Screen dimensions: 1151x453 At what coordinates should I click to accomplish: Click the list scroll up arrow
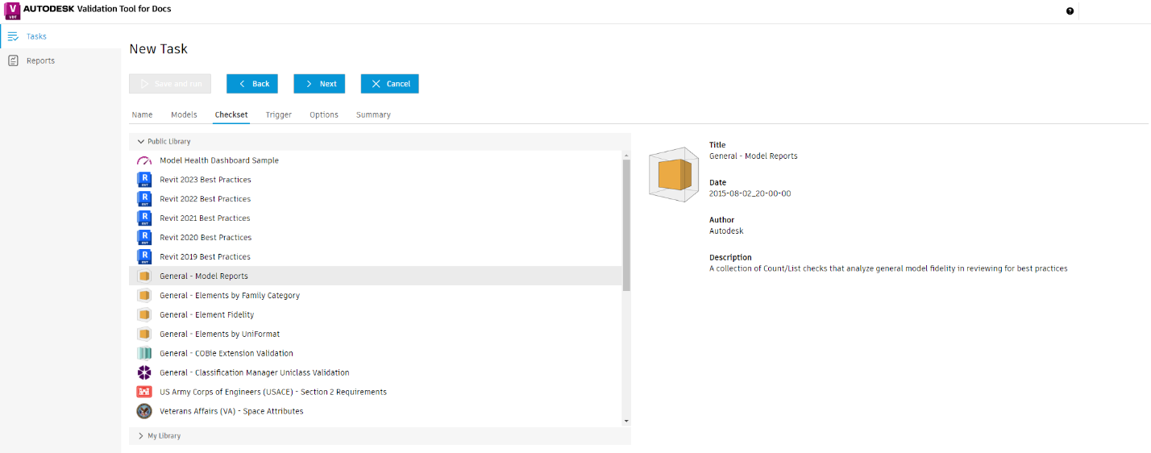tap(626, 154)
